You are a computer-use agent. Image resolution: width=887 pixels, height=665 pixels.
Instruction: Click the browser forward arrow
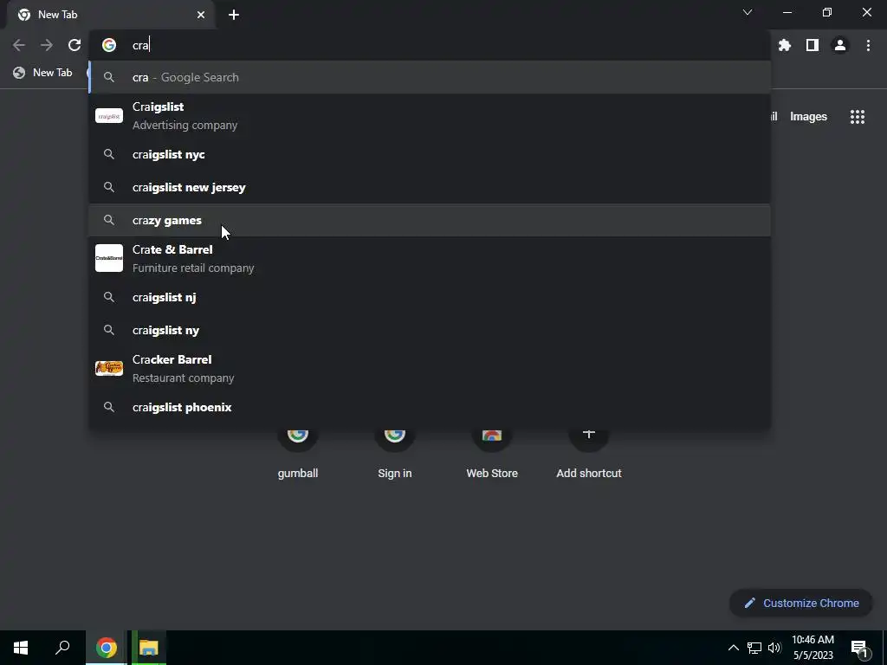(47, 45)
